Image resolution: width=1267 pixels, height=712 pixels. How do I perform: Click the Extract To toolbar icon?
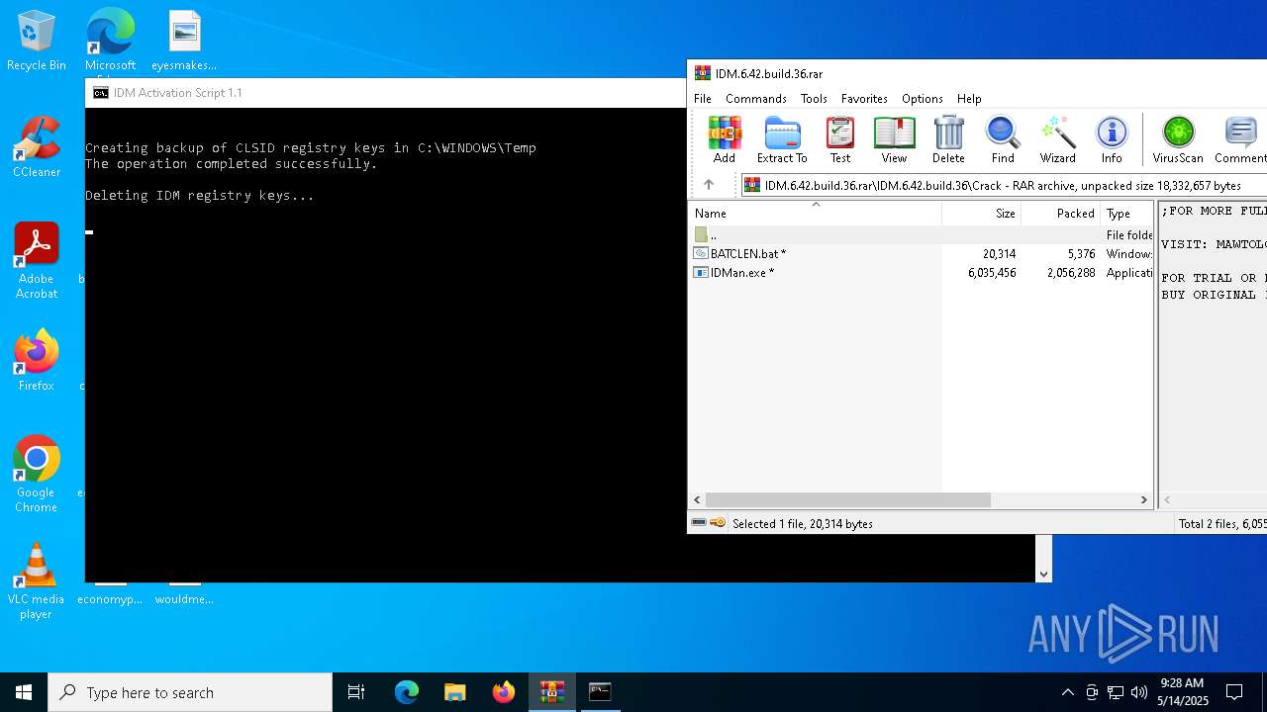point(782,139)
